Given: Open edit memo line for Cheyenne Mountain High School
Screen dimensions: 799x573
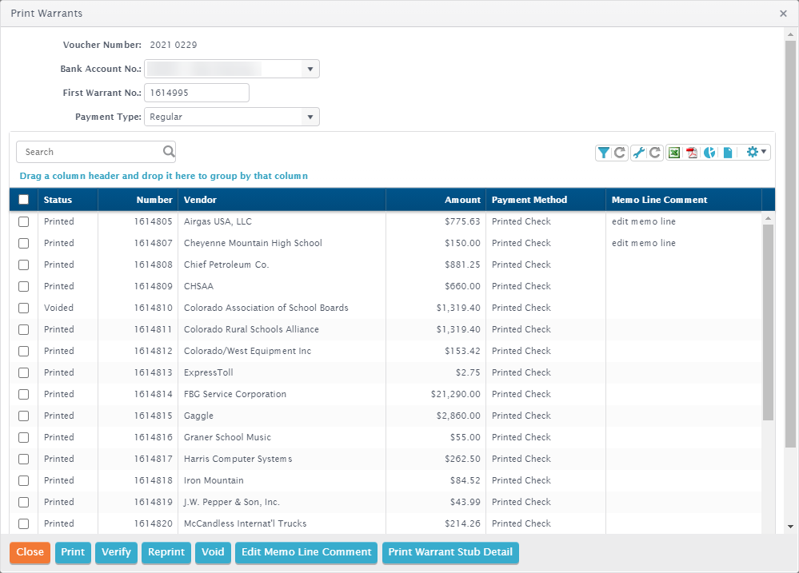Looking at the screenshot, I should tap(644, 243).
